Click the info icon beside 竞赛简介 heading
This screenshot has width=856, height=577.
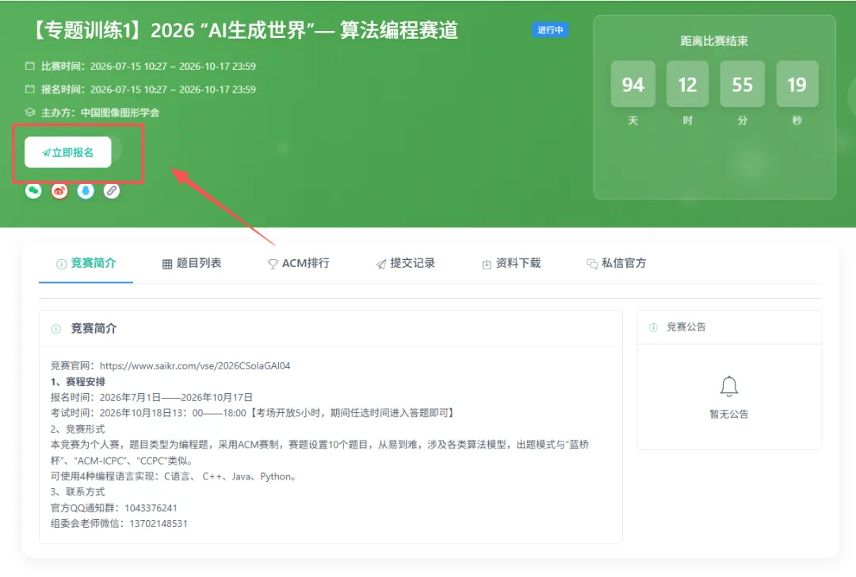click(55, 329)
